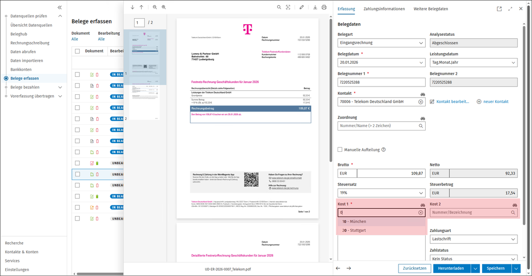Click the document viewer vertical scrollbar
Image resolution: width=532 pixels, height=276 pixels.
[x=331, y=91]
